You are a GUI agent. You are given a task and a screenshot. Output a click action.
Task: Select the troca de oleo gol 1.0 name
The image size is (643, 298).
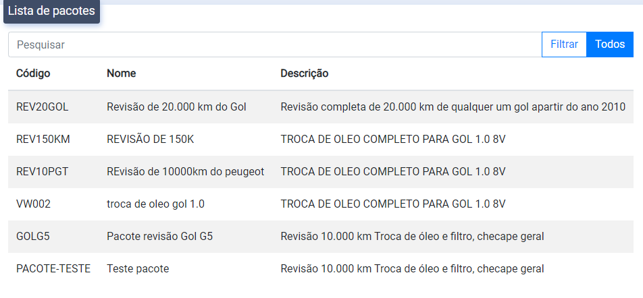pyautogui.click(x=155, y=204)
